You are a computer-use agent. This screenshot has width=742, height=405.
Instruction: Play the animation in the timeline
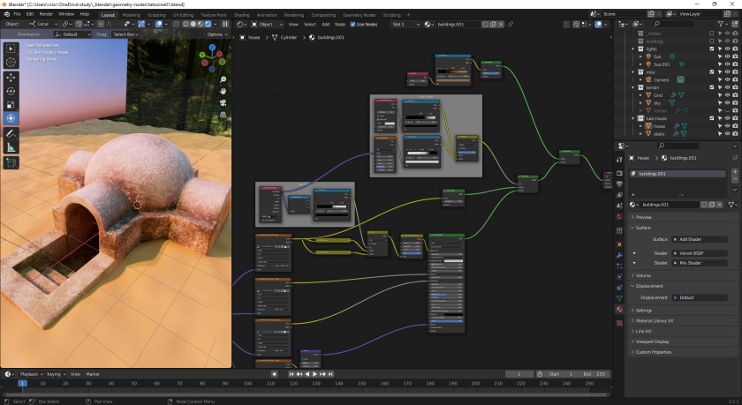pyautogui.click(x=314, y=374)
